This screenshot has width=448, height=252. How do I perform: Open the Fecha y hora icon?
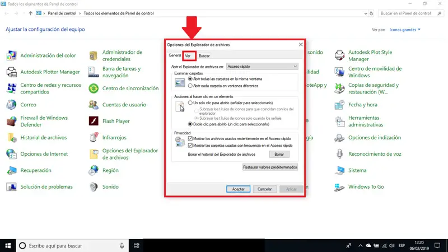339,105
